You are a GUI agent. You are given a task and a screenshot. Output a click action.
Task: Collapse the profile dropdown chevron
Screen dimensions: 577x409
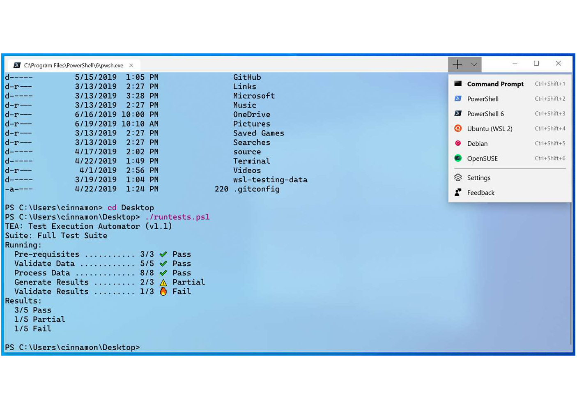(x=474, y=64)
